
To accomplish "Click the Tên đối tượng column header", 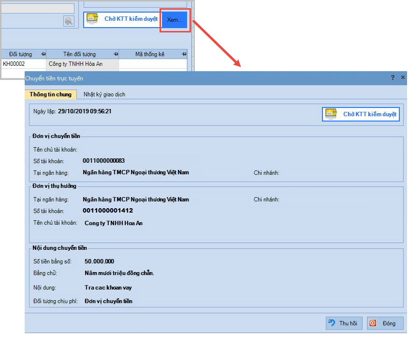I will (79, 54).
